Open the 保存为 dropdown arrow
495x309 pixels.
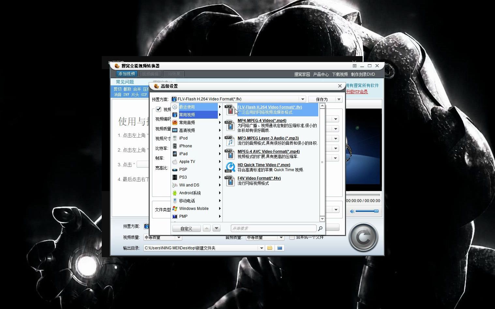(339, 99)
